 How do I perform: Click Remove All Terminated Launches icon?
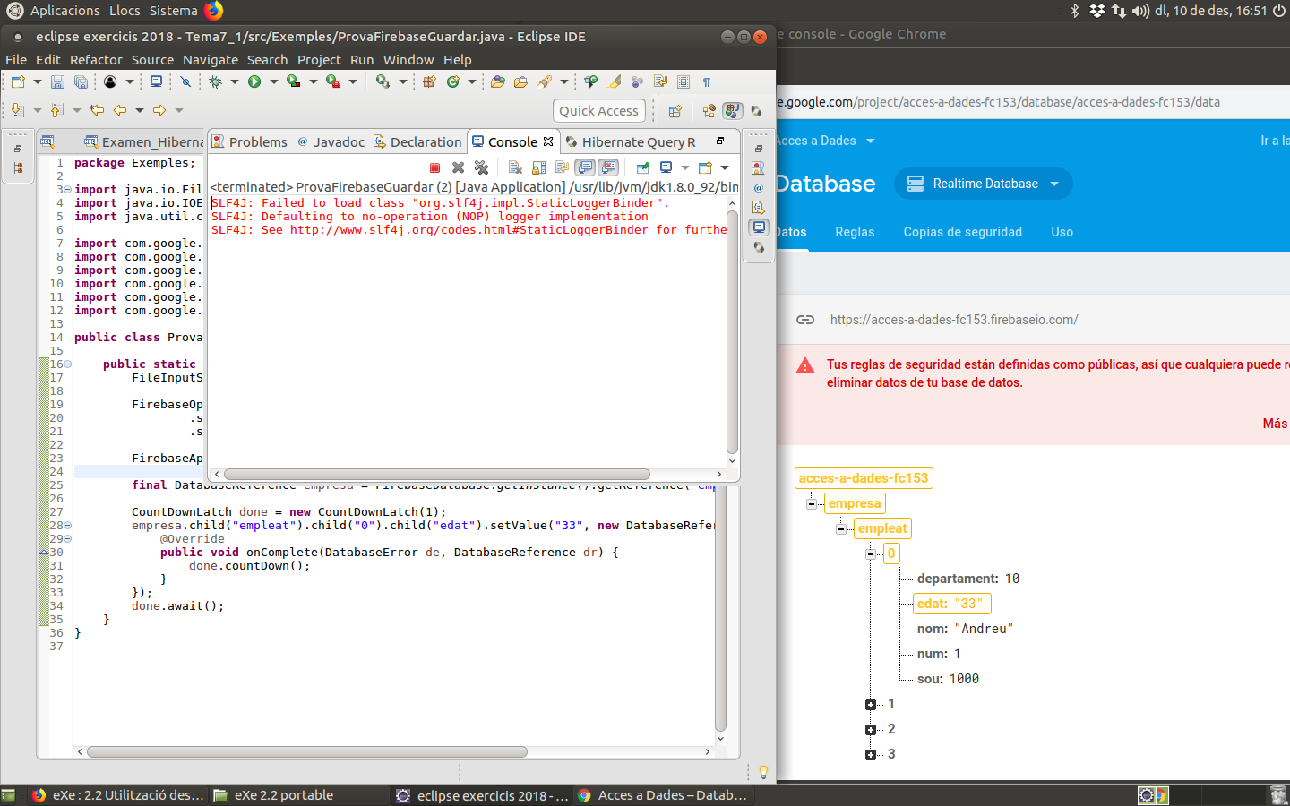click(x=481, y=167)
